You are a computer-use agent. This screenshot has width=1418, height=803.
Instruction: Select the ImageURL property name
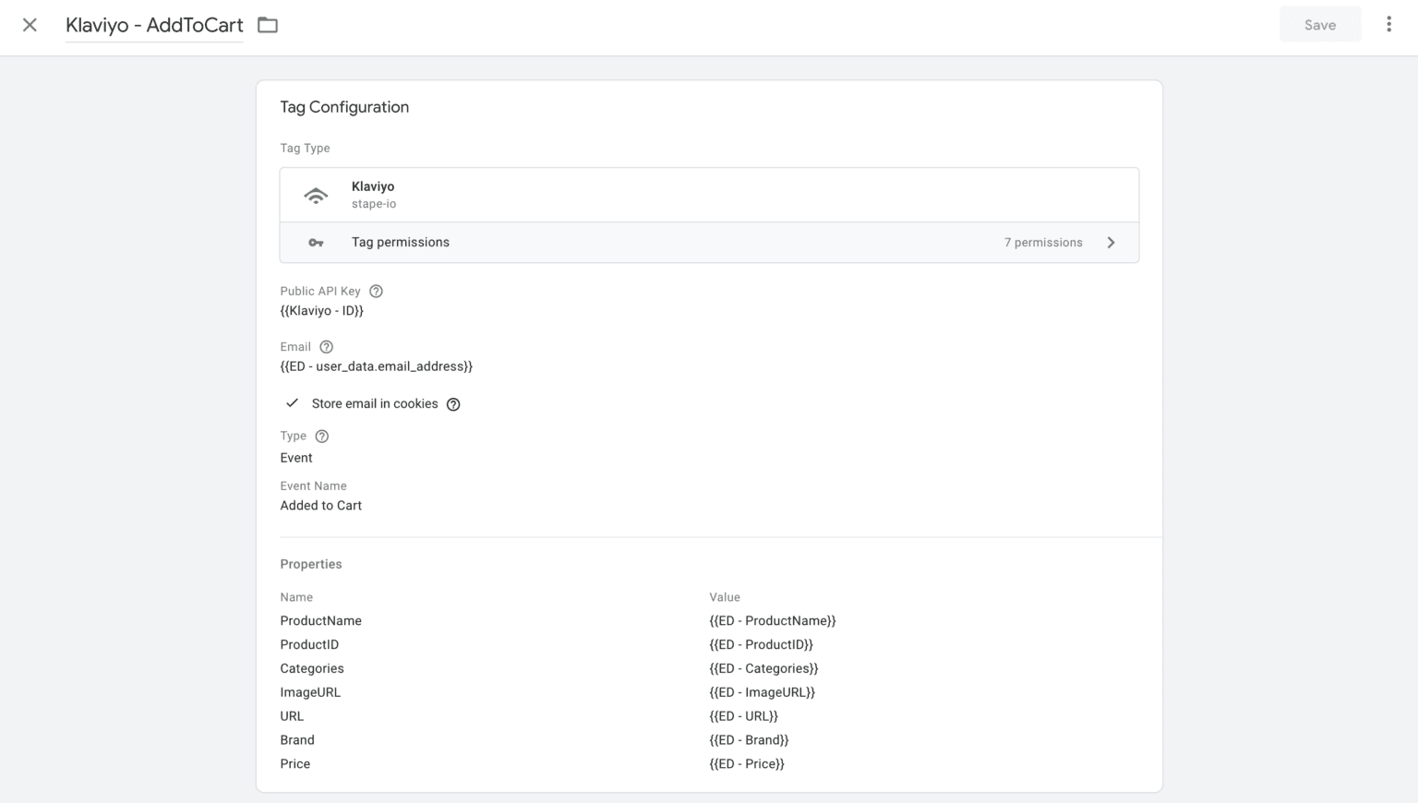tap(310, 693)
